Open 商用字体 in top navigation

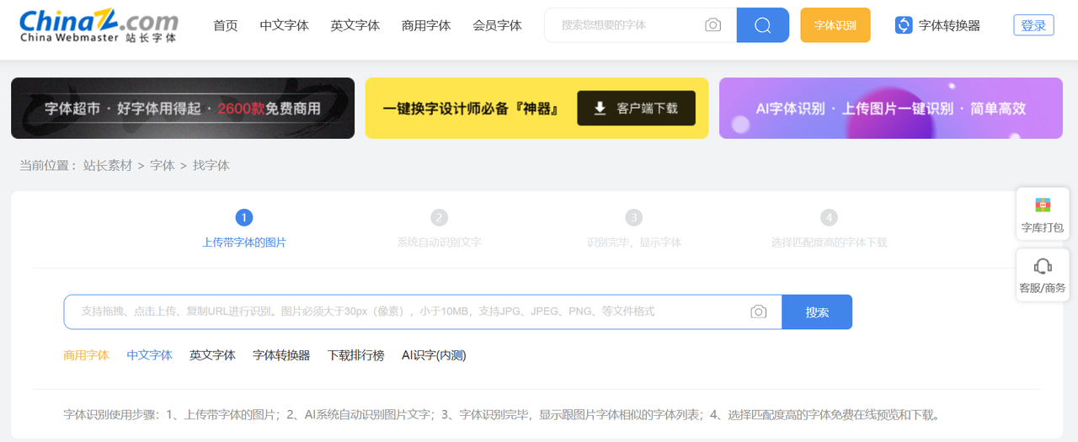tap(426, 25)
